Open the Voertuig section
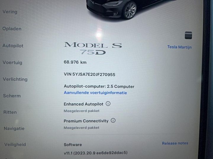 (x=12, y=62)
